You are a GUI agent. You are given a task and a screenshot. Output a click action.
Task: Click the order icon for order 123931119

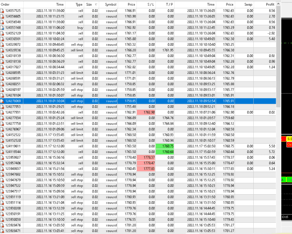(2, 197)
